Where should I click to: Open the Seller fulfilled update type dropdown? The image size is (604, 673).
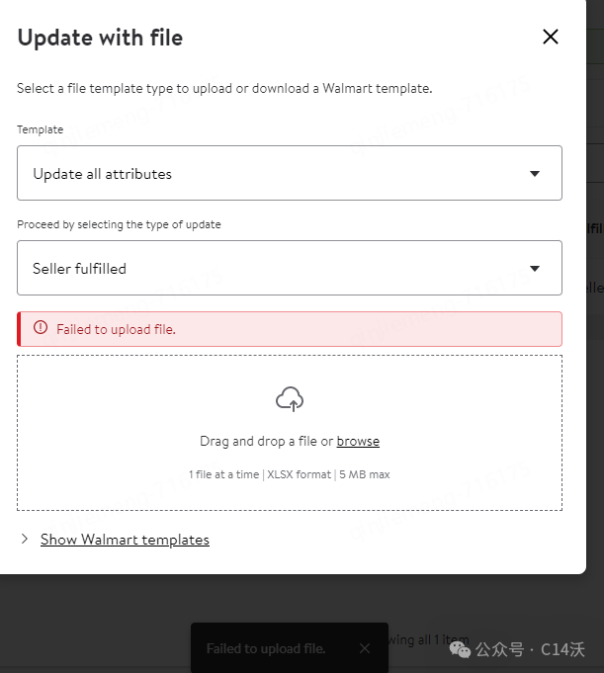point(289,268)
